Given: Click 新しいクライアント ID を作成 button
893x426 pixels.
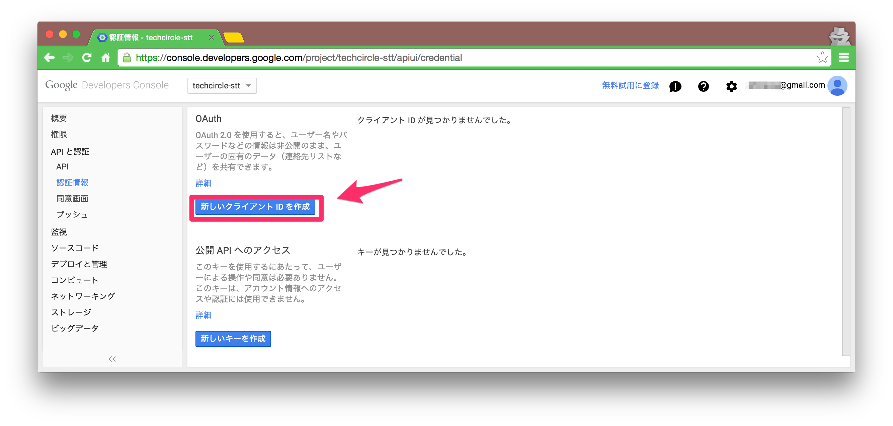Looking at the screenshot, I should click(x=255, y=207).
